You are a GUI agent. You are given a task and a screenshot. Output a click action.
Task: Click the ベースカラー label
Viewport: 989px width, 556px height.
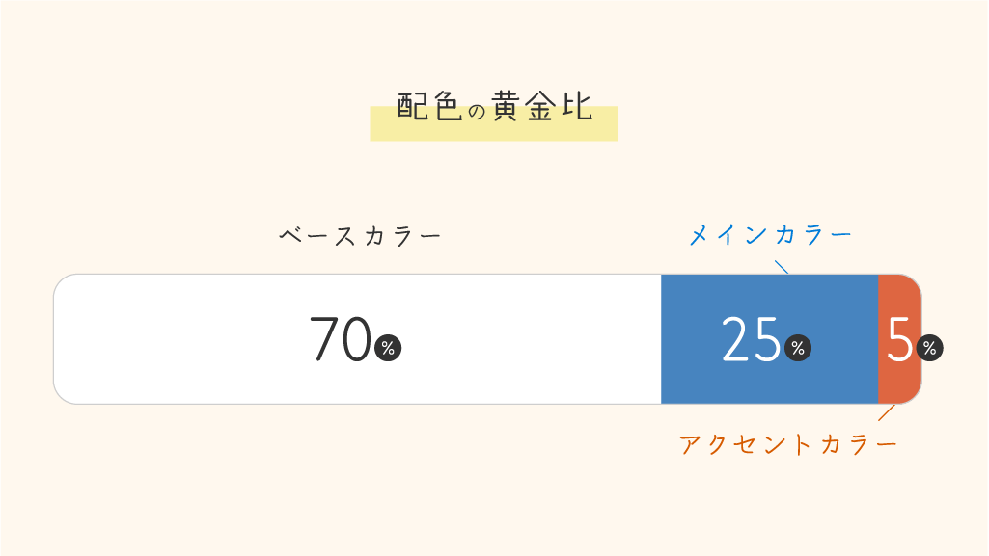[x=361, y=236]
